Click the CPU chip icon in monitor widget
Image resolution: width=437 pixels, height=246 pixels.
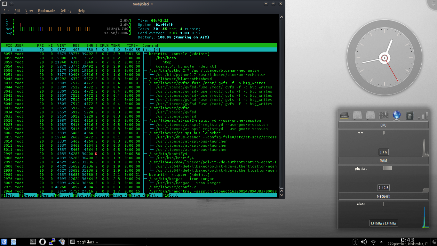click(410, 115)
